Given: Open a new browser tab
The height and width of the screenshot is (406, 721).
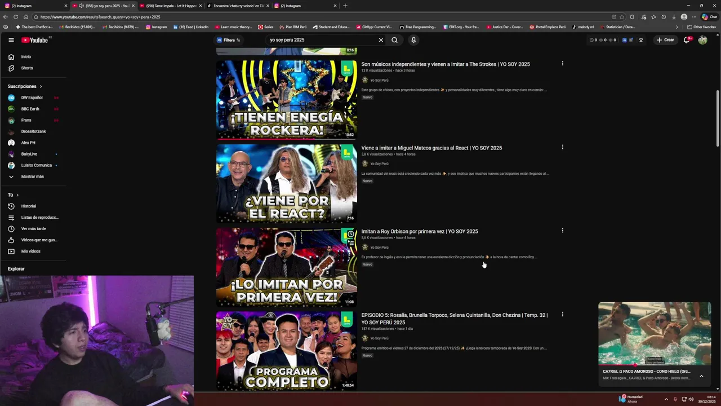Looking at the screenshot, I should [x=345, y=6].
